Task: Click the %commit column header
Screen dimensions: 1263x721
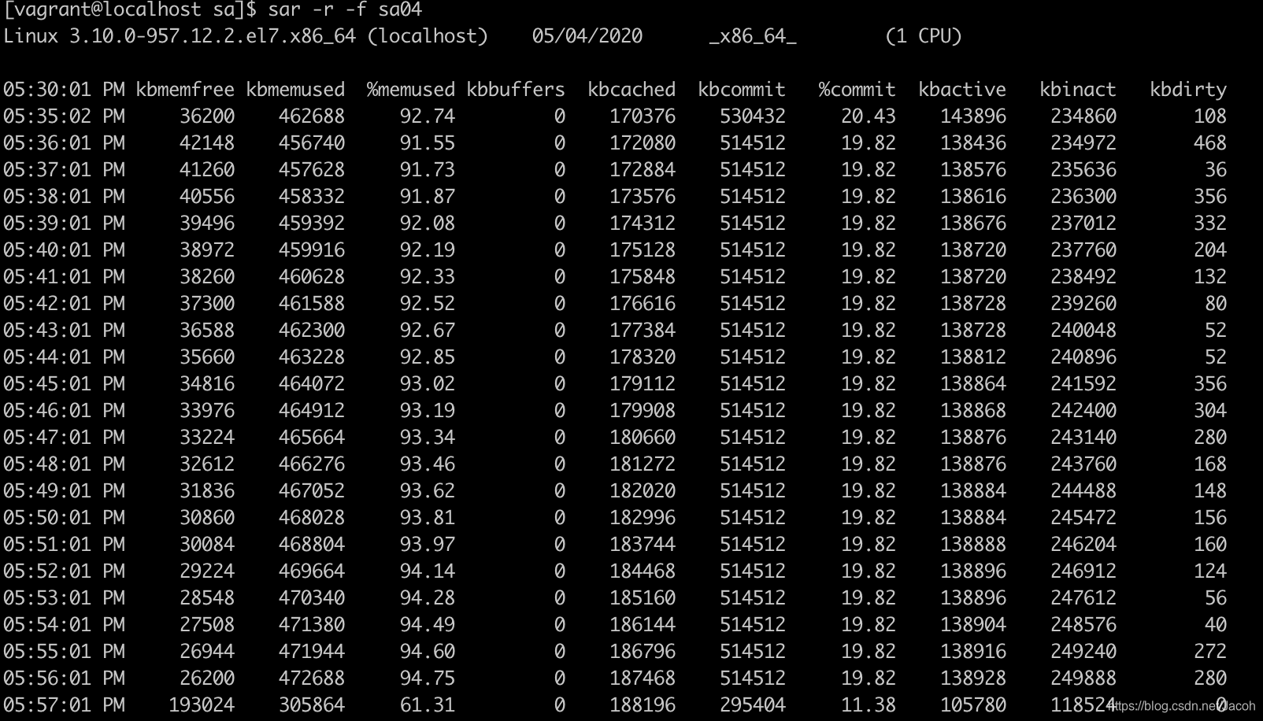Action: (857, 90)
